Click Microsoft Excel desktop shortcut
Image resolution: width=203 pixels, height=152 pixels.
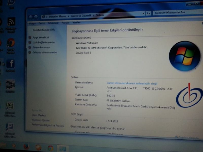[x=10, y=106]
